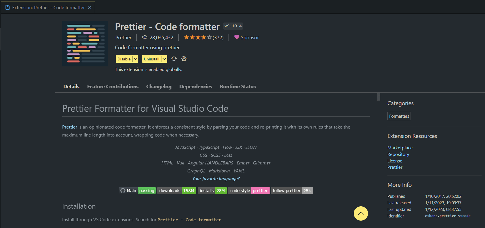Select the Formatters category tag
The height and width of the screenshot is (228, 485).
399,116
